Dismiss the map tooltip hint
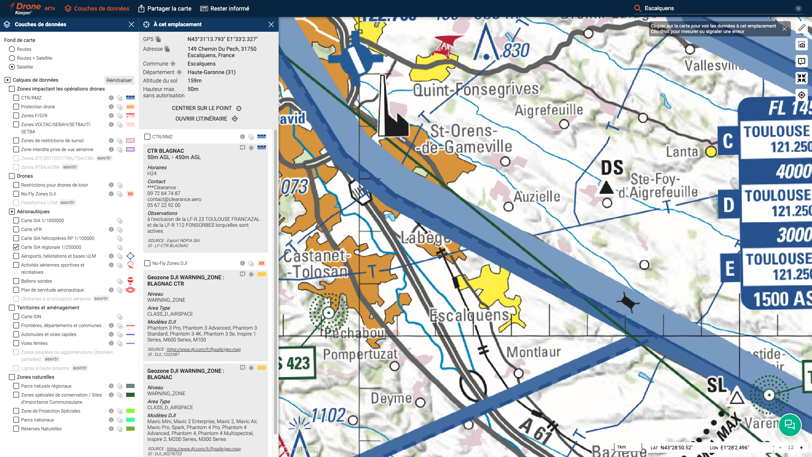The height and width of the screenshot is (457, 812). click(x=784, y=29)
